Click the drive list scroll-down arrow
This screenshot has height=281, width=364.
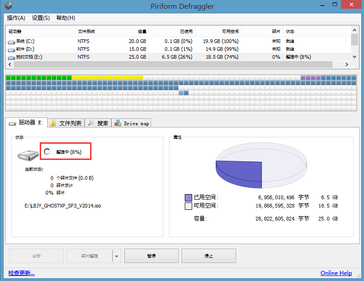354,57
